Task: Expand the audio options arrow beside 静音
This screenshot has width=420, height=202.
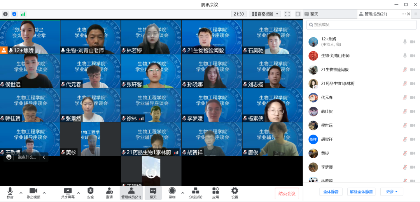Action: click(21, 193)
